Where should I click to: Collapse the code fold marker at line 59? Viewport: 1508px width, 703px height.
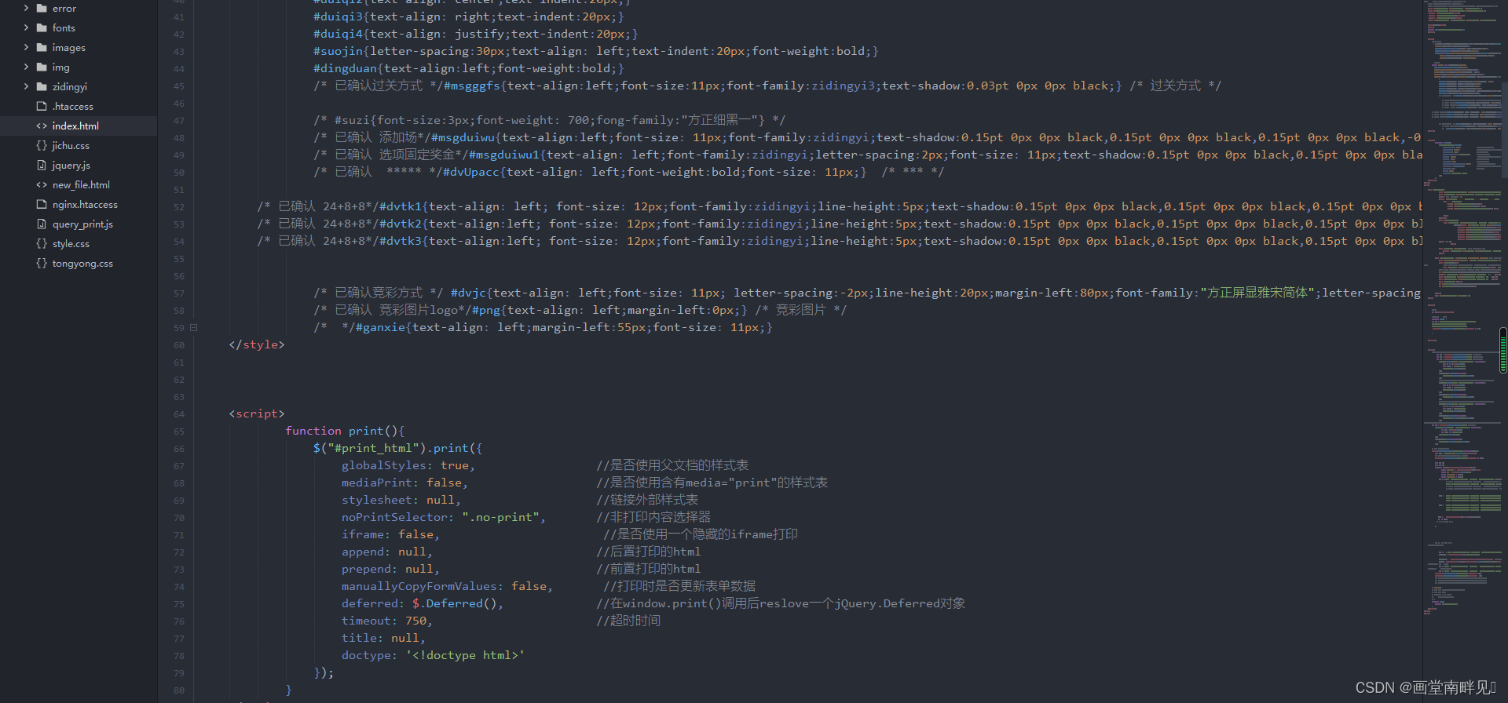point(194,328)
